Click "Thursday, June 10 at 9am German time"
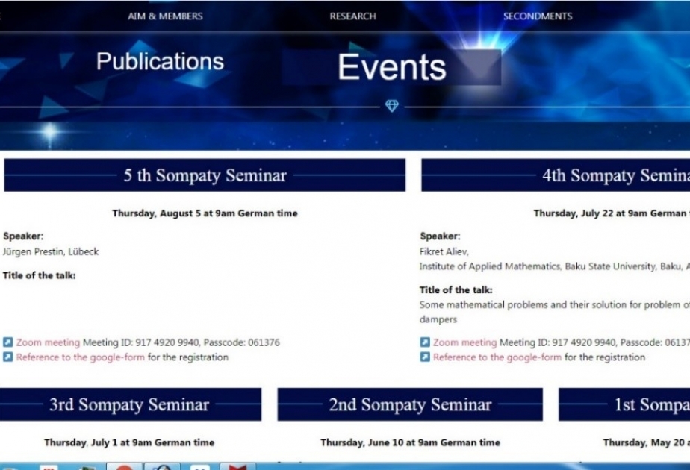 410,442
